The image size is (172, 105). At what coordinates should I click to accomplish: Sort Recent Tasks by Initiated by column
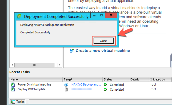[160, 79]
